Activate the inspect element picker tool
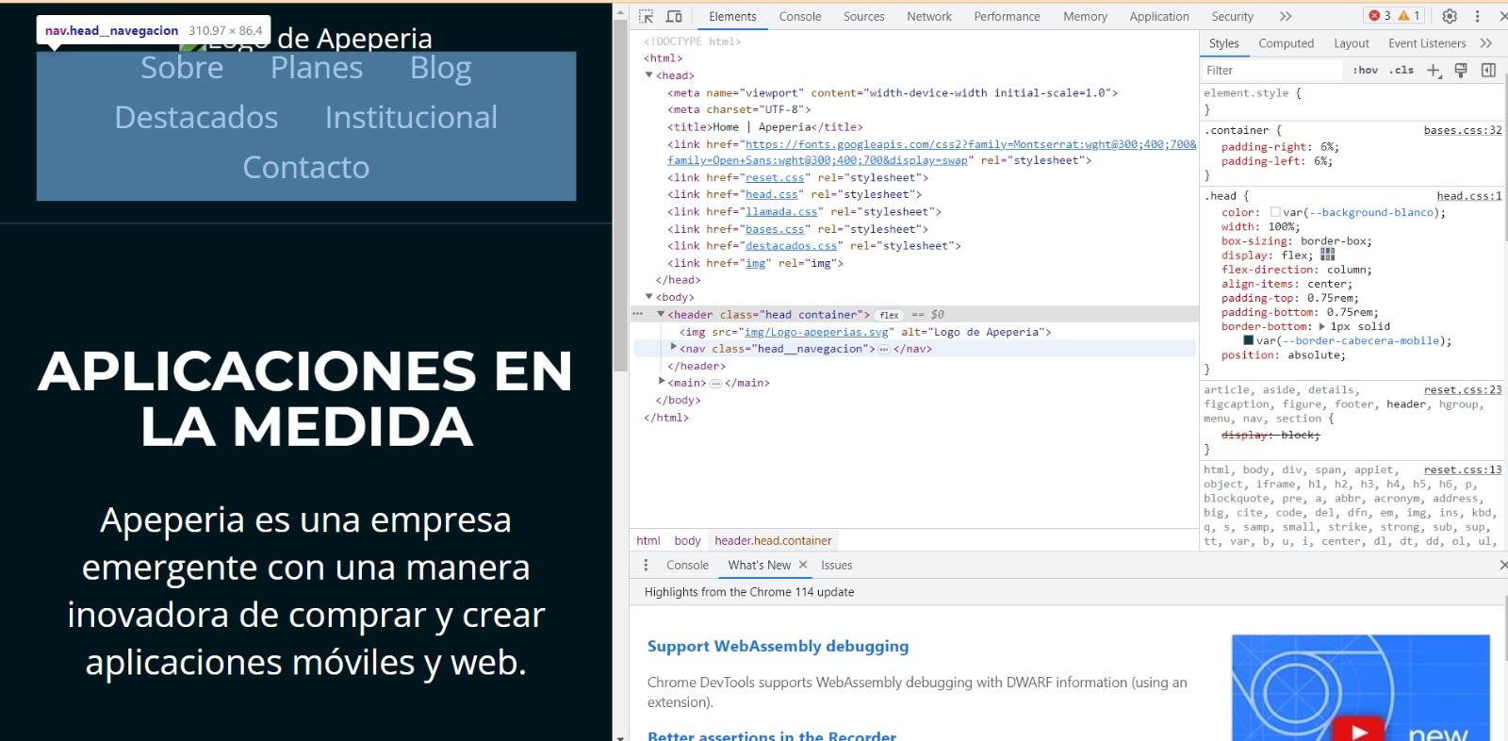The height and width of the screenshot is (741, 1508). (x=646, y=16)
